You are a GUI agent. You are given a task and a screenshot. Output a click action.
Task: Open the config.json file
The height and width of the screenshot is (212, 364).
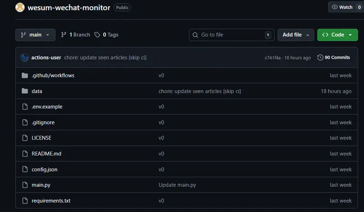[x=45, y=169]
